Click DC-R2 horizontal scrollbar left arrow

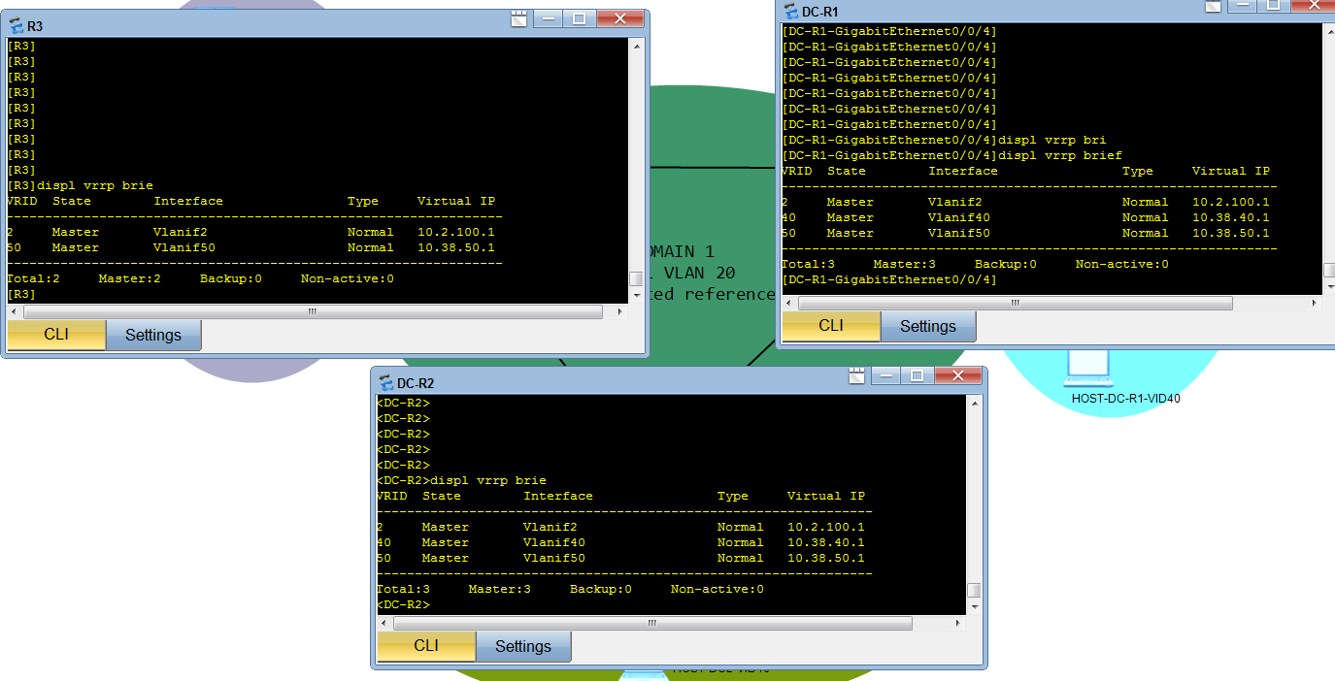pos(384,624)
